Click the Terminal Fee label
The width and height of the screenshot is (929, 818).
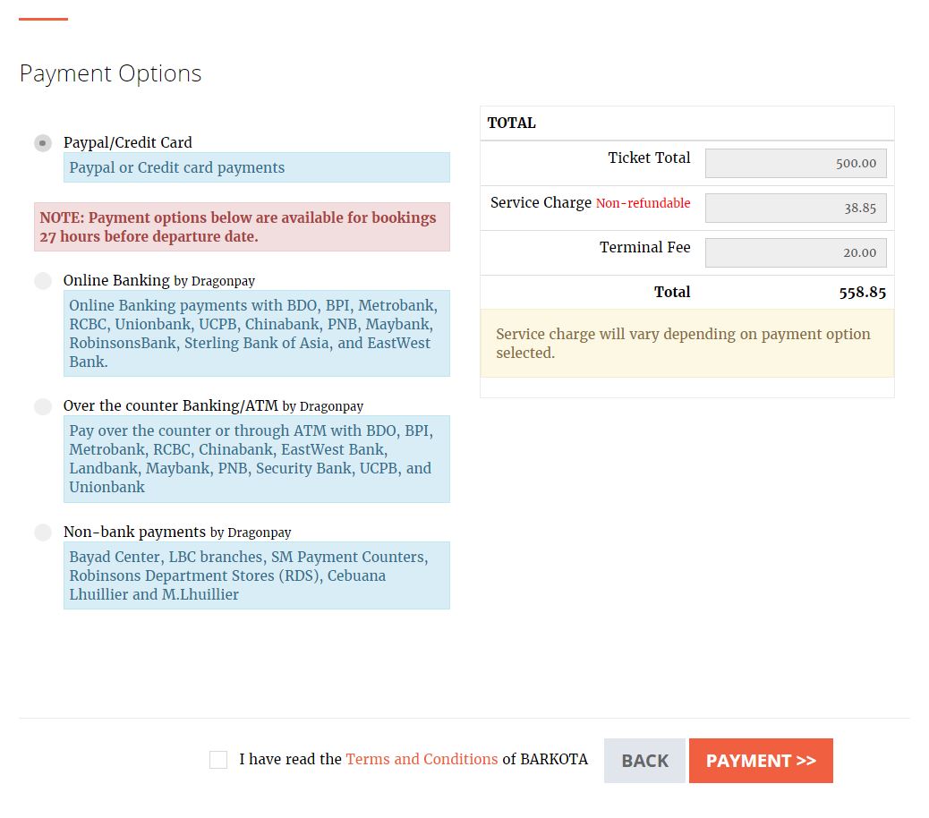coord(644,248)
